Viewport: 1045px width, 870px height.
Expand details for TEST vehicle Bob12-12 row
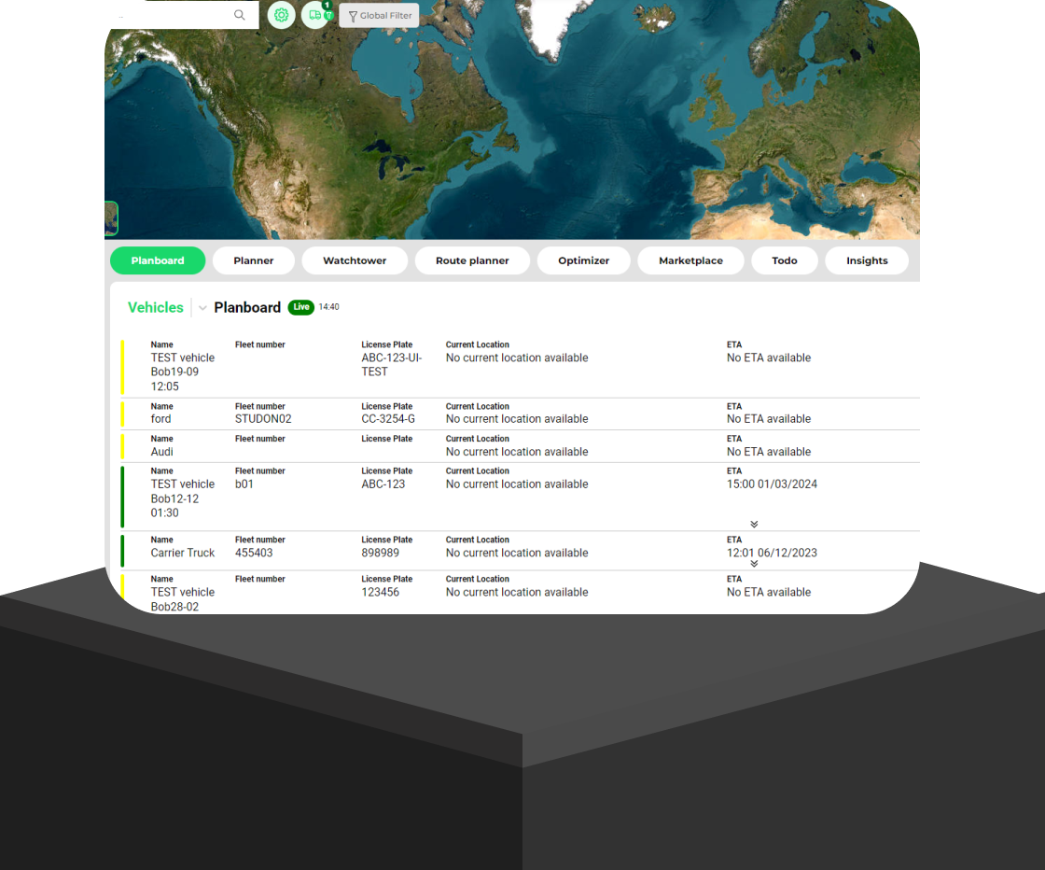tap(754, 524)
